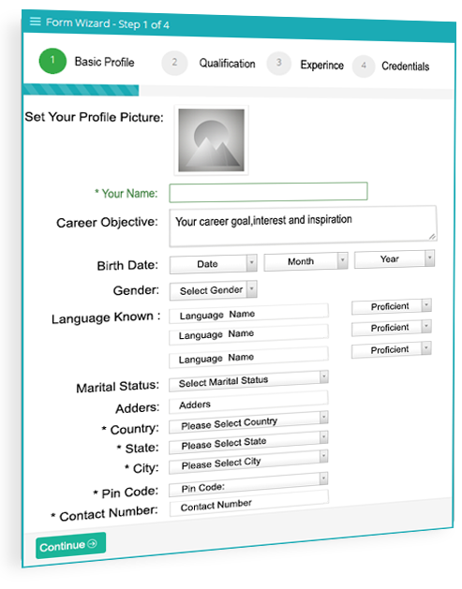Viewport: 462px width, 589px height.
Task: Open first language Proficient dropdown
Action: coord(392,306)
